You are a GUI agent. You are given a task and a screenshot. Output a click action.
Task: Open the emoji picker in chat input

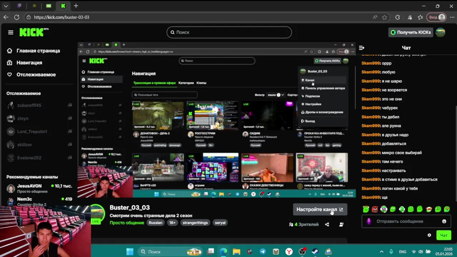click(444, 221)
